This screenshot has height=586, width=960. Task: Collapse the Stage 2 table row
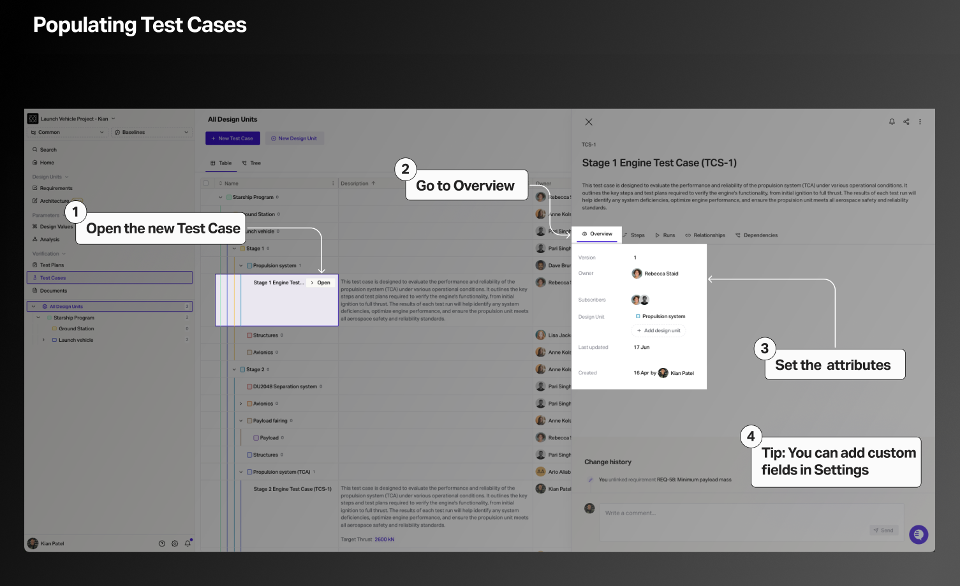coord(234,369)
